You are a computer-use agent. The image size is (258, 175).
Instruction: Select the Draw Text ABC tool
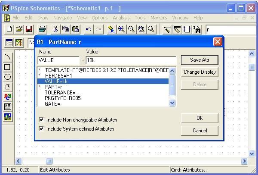click(8, 97)
